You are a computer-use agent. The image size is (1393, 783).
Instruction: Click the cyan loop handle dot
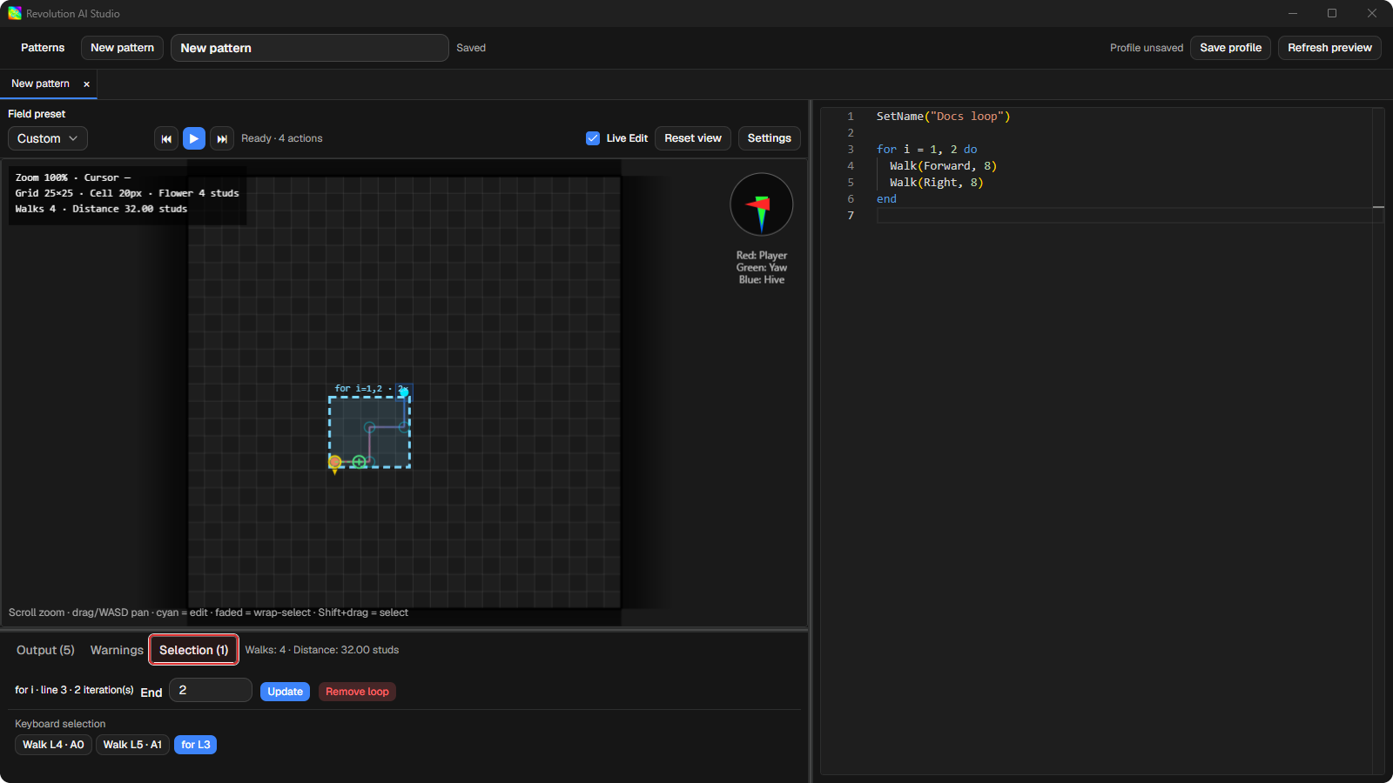[404, 392]
